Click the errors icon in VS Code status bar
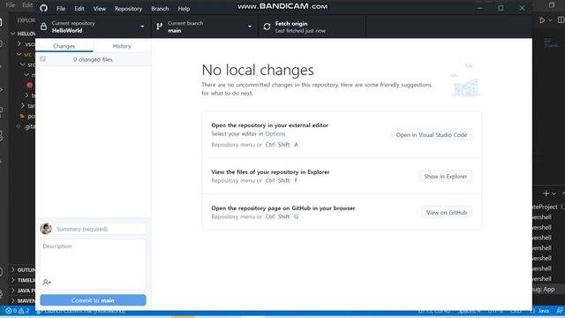Viewport: 565px width, 318px height. coord(8,310)
